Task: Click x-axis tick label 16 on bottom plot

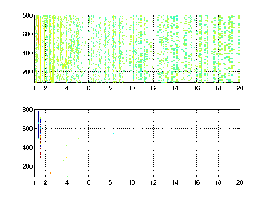Action: [x=196, y=182]
